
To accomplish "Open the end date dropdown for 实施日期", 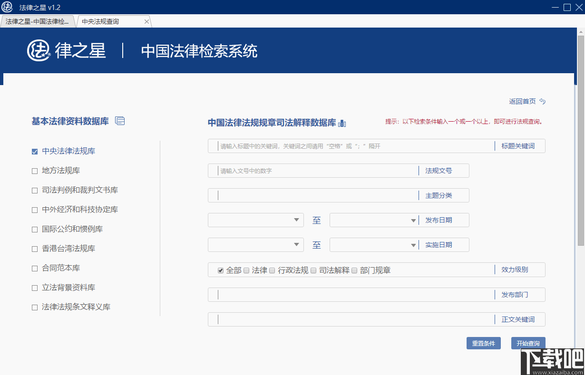I will tap(413, 245).
